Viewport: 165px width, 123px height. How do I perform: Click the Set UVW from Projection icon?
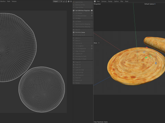[x=74, y=11]
